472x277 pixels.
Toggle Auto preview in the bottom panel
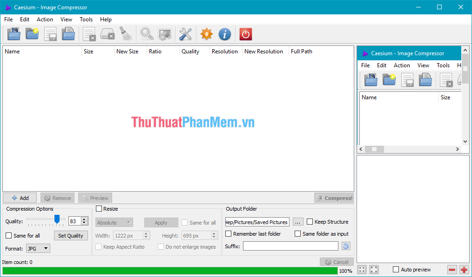tap(397, 269)
